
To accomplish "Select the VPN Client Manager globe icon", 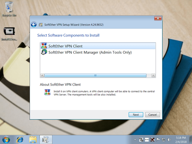I will pyautogui.click(x=44, y=52).
